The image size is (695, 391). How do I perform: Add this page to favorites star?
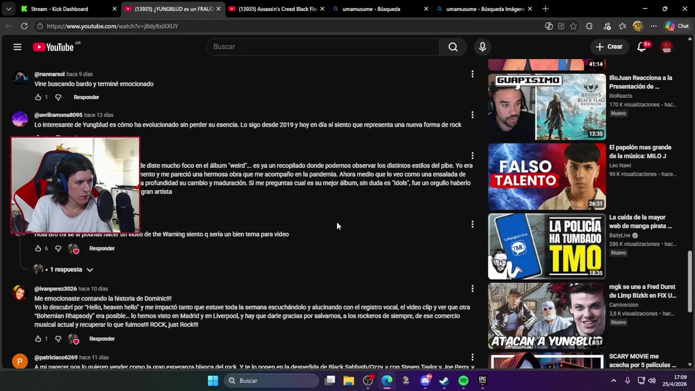(x=573, y=26)
